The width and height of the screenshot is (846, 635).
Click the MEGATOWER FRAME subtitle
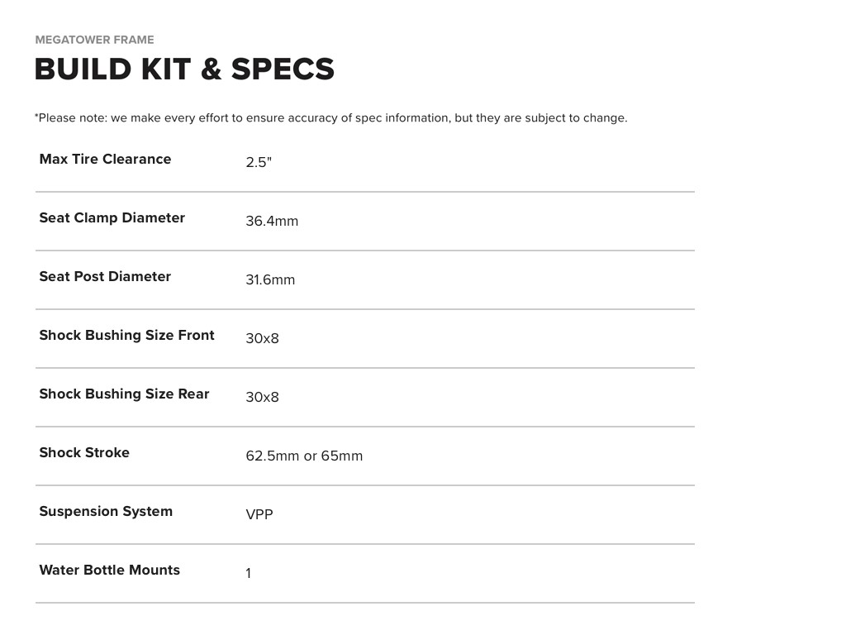[94, 40]
